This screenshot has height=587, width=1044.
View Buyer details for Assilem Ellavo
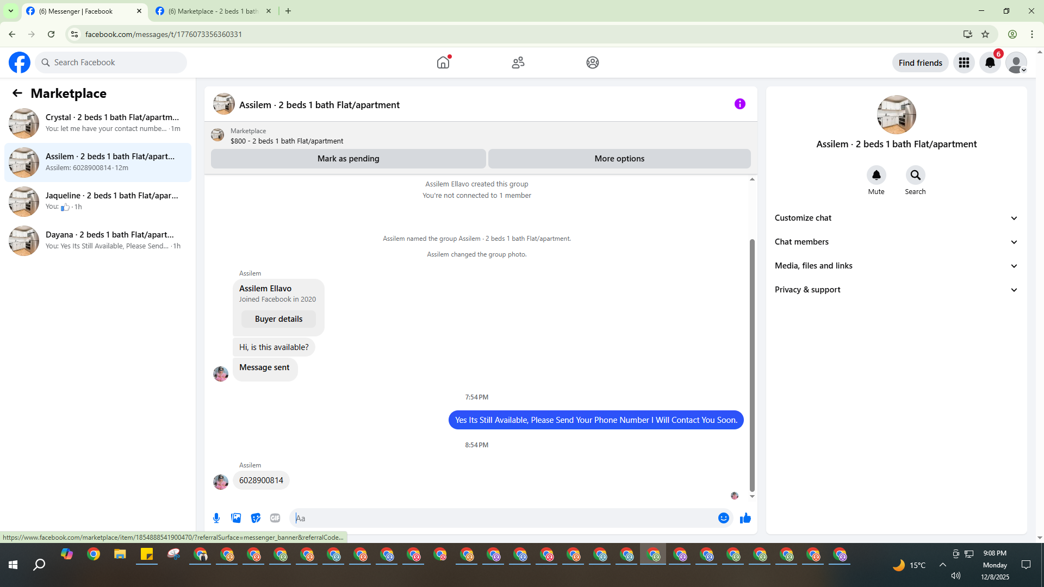[x=278, y=319]
